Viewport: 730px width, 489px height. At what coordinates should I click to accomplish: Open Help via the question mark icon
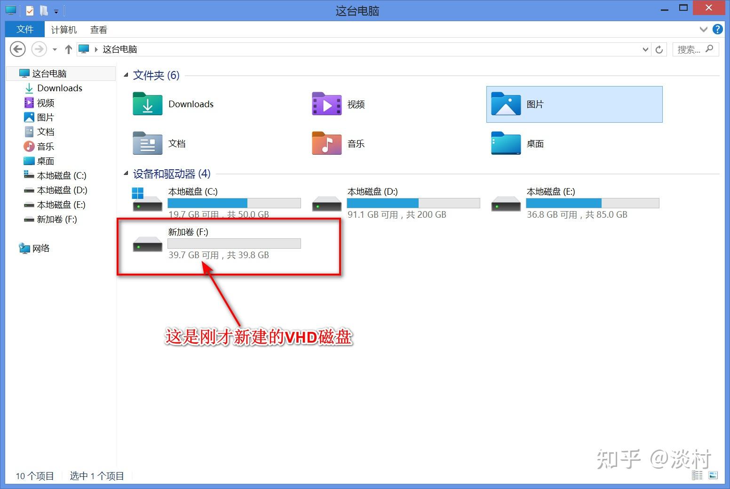pos(717,29)
